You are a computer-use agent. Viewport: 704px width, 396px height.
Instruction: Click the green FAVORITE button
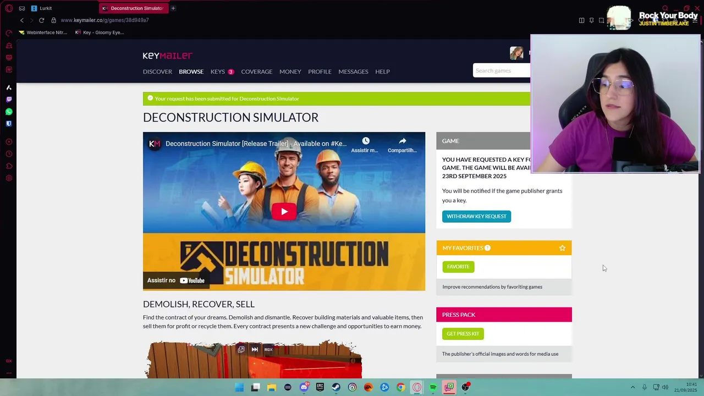pyautogui.click(x=458, y=267)
